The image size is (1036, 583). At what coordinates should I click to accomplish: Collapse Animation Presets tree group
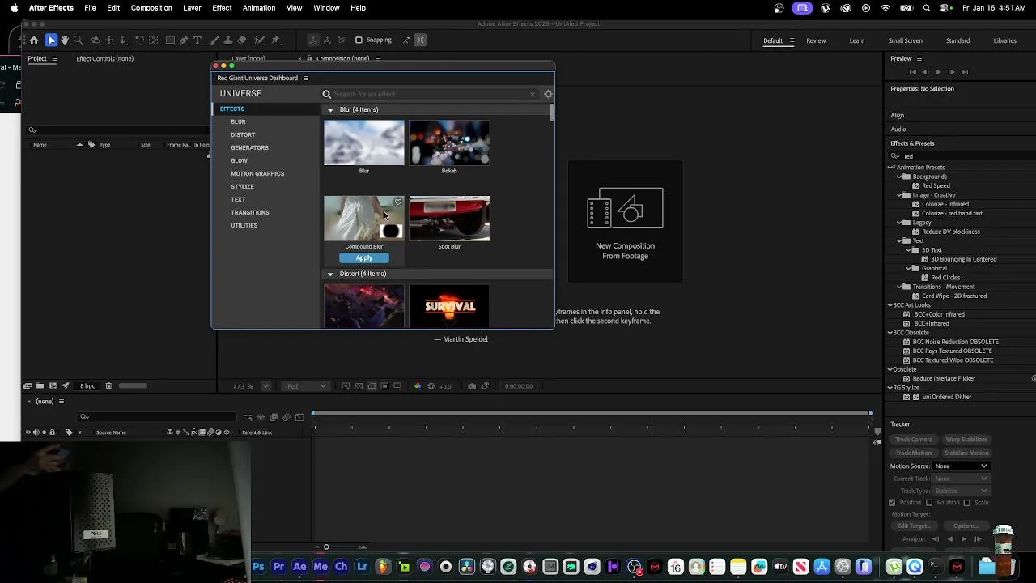tap(891, 168)
